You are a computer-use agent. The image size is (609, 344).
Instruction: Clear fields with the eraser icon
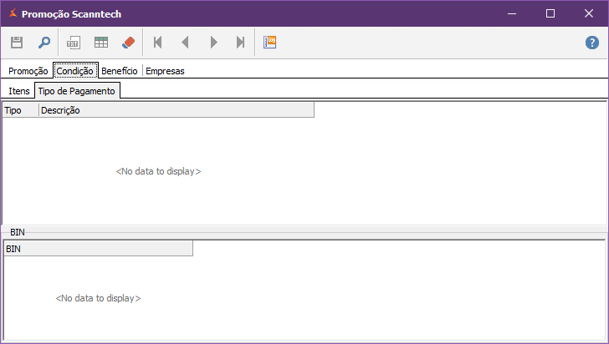tap(129, 43)
